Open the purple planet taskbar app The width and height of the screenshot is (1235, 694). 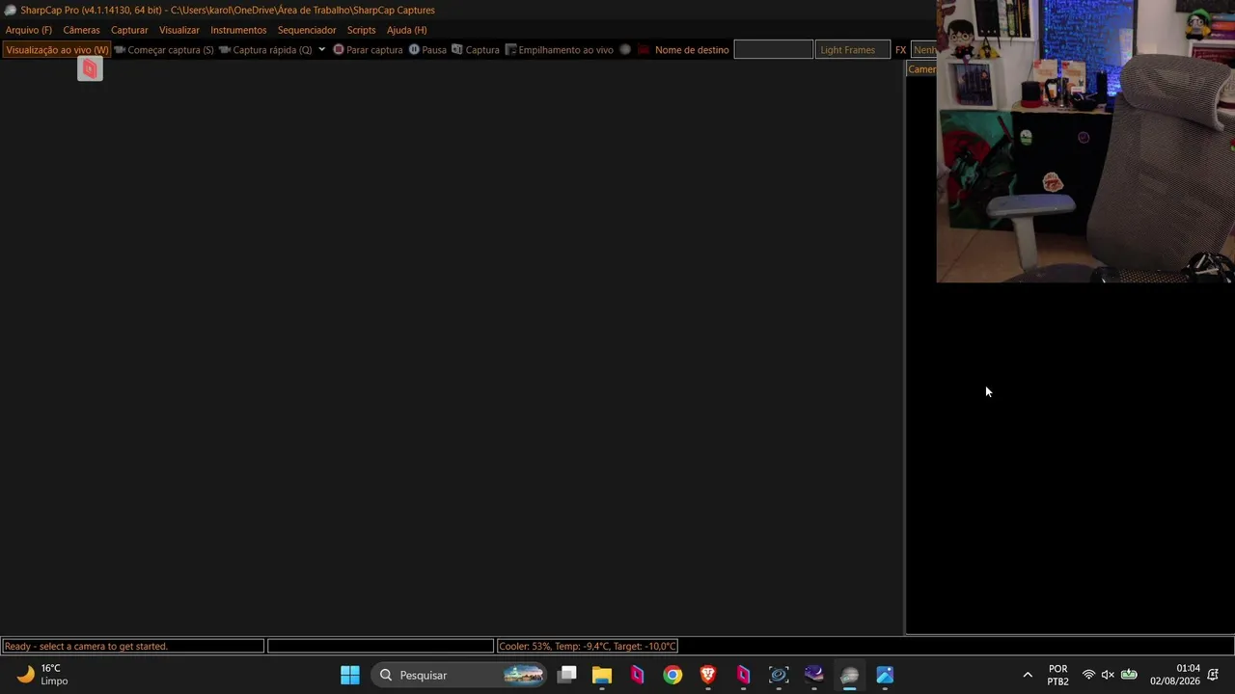click(x=814, y=675)
